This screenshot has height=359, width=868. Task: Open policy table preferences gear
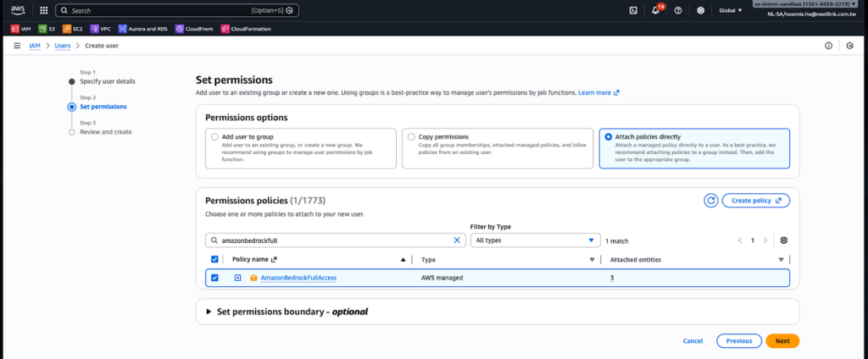pyautogui.click(x=783, y=240)
